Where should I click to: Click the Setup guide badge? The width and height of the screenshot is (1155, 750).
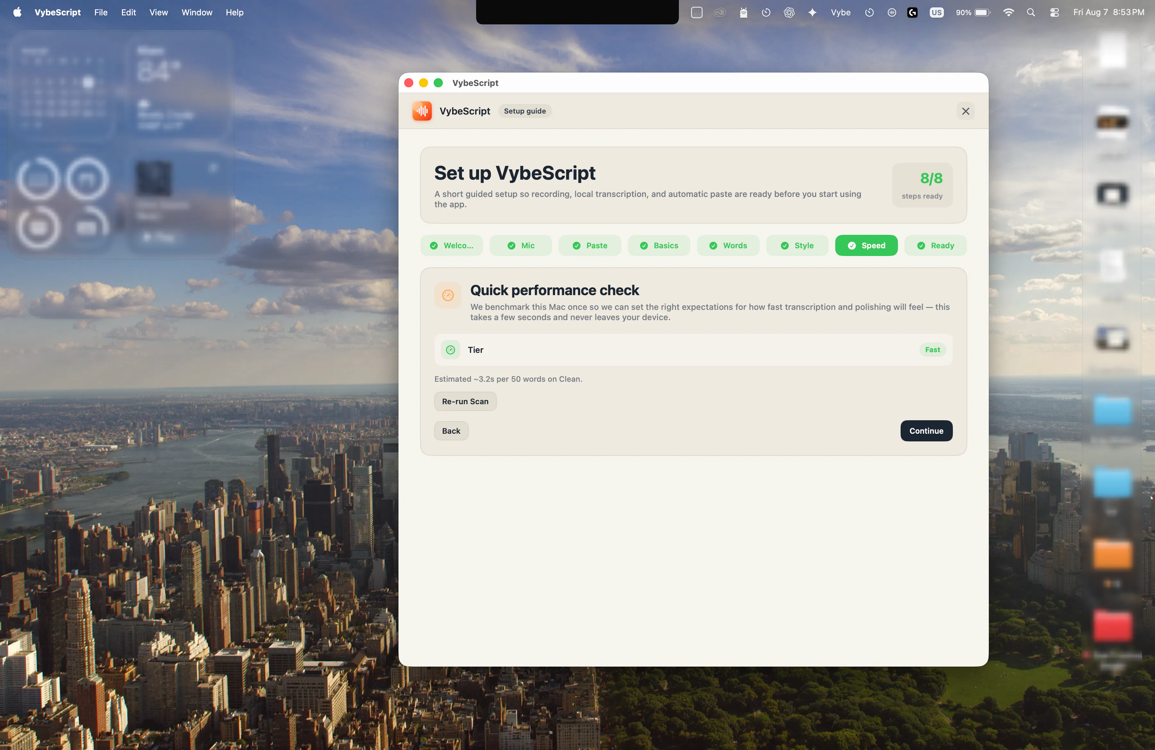click(x=525, y=111)
